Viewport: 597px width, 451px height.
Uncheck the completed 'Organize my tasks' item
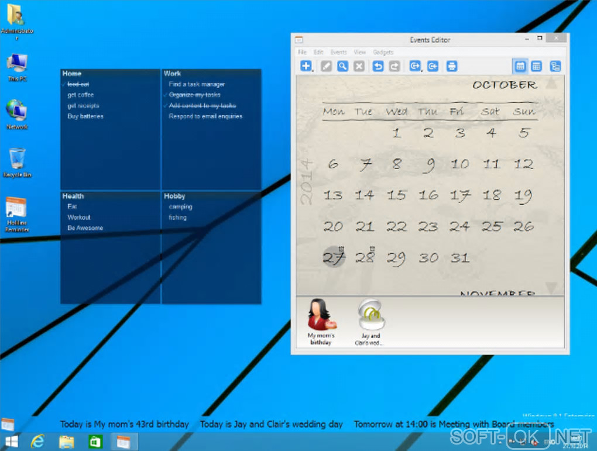(x=166, y=95)
